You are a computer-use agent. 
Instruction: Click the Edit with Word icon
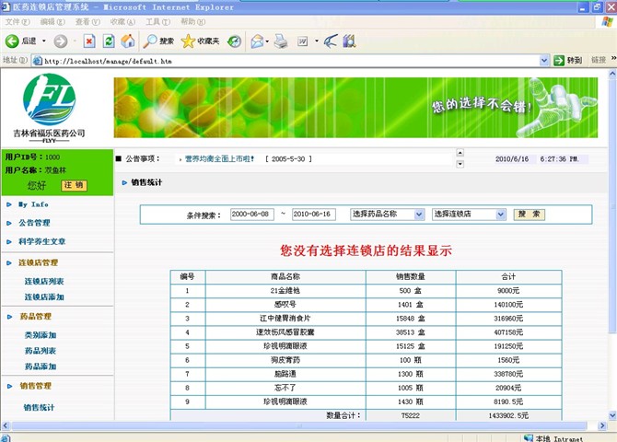(x=303, y=41)
